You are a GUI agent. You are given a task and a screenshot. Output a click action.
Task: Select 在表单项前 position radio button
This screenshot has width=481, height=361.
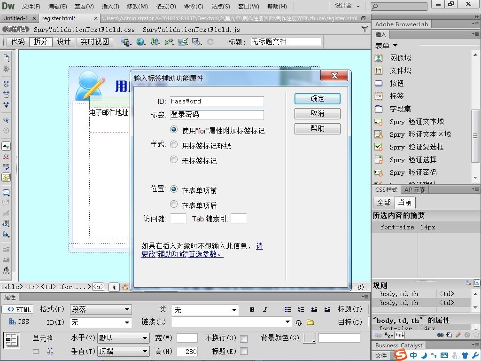[174, 189]
